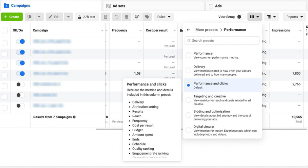The width and height of the screenshot is (308, 168).
Task: Open the dropdown arrow beside Edit
Action: [x=68, y=17]
